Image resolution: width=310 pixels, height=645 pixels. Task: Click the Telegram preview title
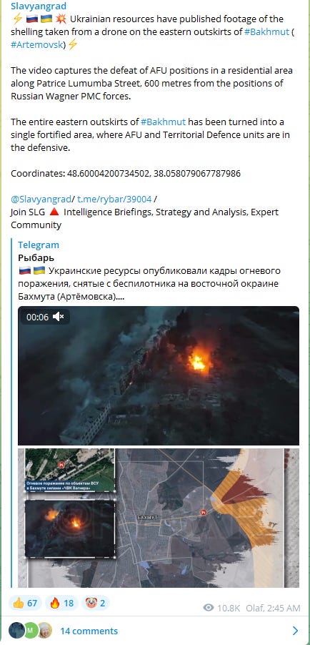pyautogui.click(x=39, y=245)
